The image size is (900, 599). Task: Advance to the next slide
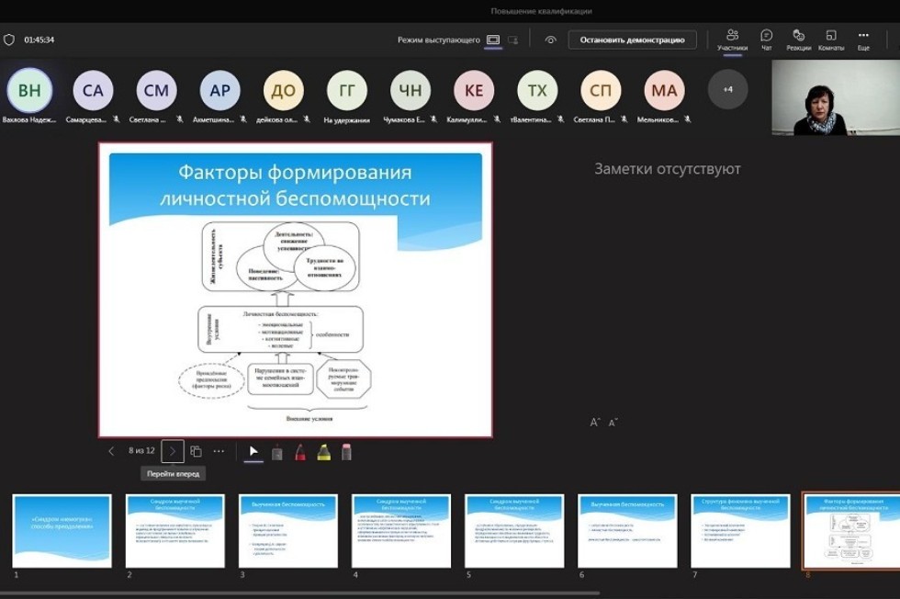pyautogui.click(x=173, y=451)
